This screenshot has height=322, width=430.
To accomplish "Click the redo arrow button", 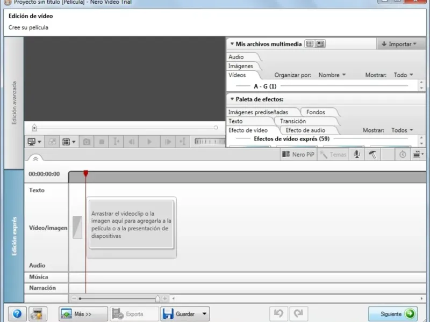I will (x=299, y=314).
